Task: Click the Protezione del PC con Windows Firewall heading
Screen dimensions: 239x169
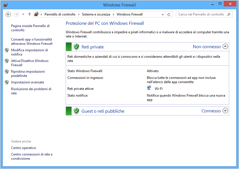Action: (105, 23)
